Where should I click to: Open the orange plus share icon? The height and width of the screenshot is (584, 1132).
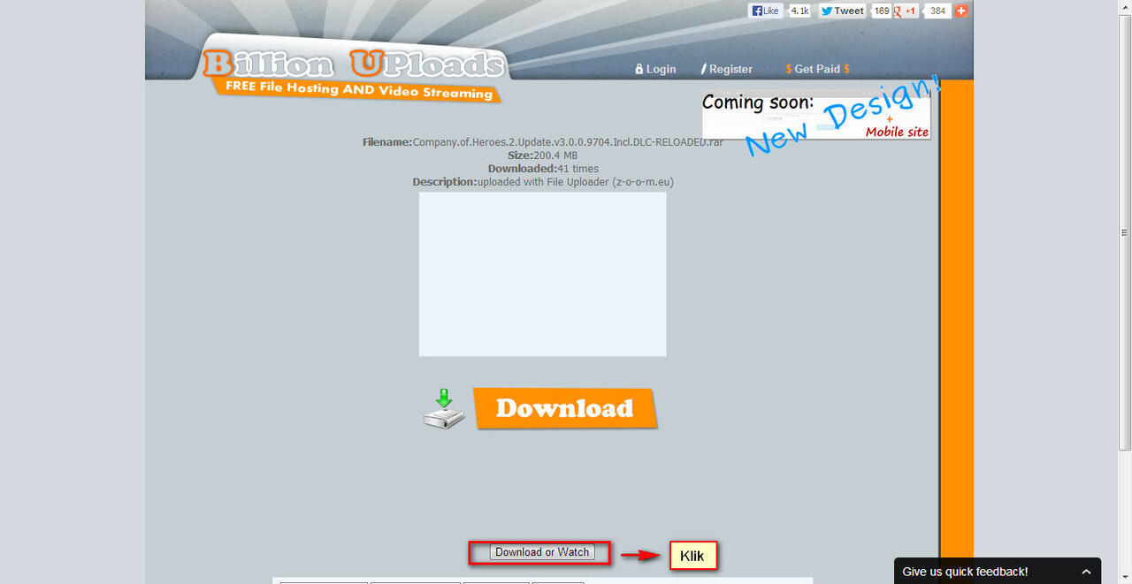coord(961,11)
